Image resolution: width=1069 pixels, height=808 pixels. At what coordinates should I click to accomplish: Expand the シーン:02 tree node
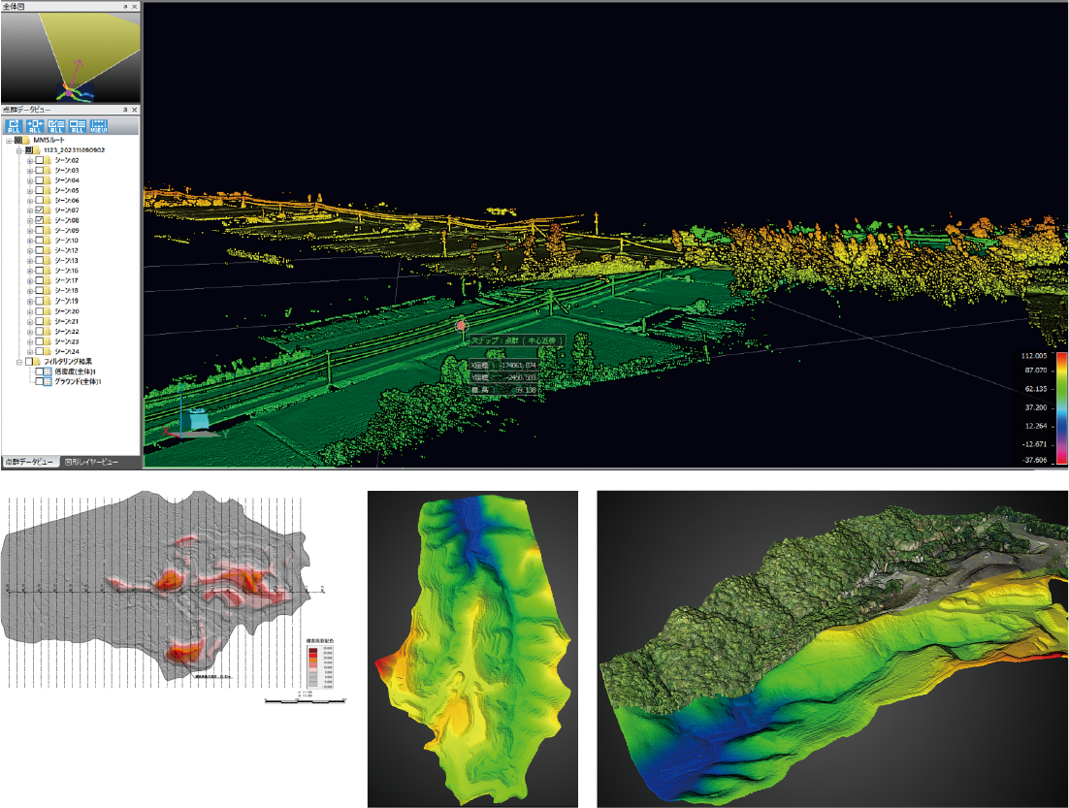tap(30, 161)
